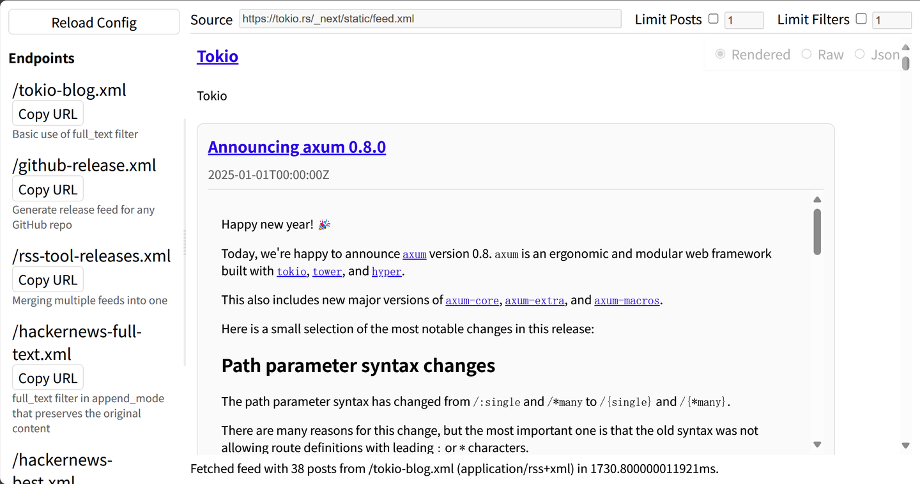Copy URL for /github-release.xml endpoint
Image resolution: width=920 pixels, height=484 pixels.
pos(48,189)
